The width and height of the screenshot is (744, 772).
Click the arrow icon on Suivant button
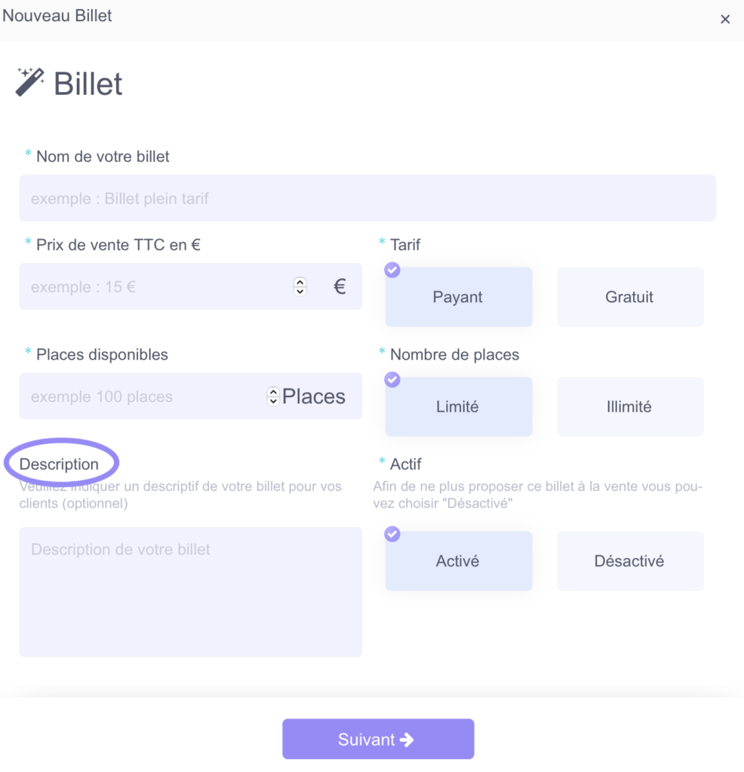pos(407,740)
